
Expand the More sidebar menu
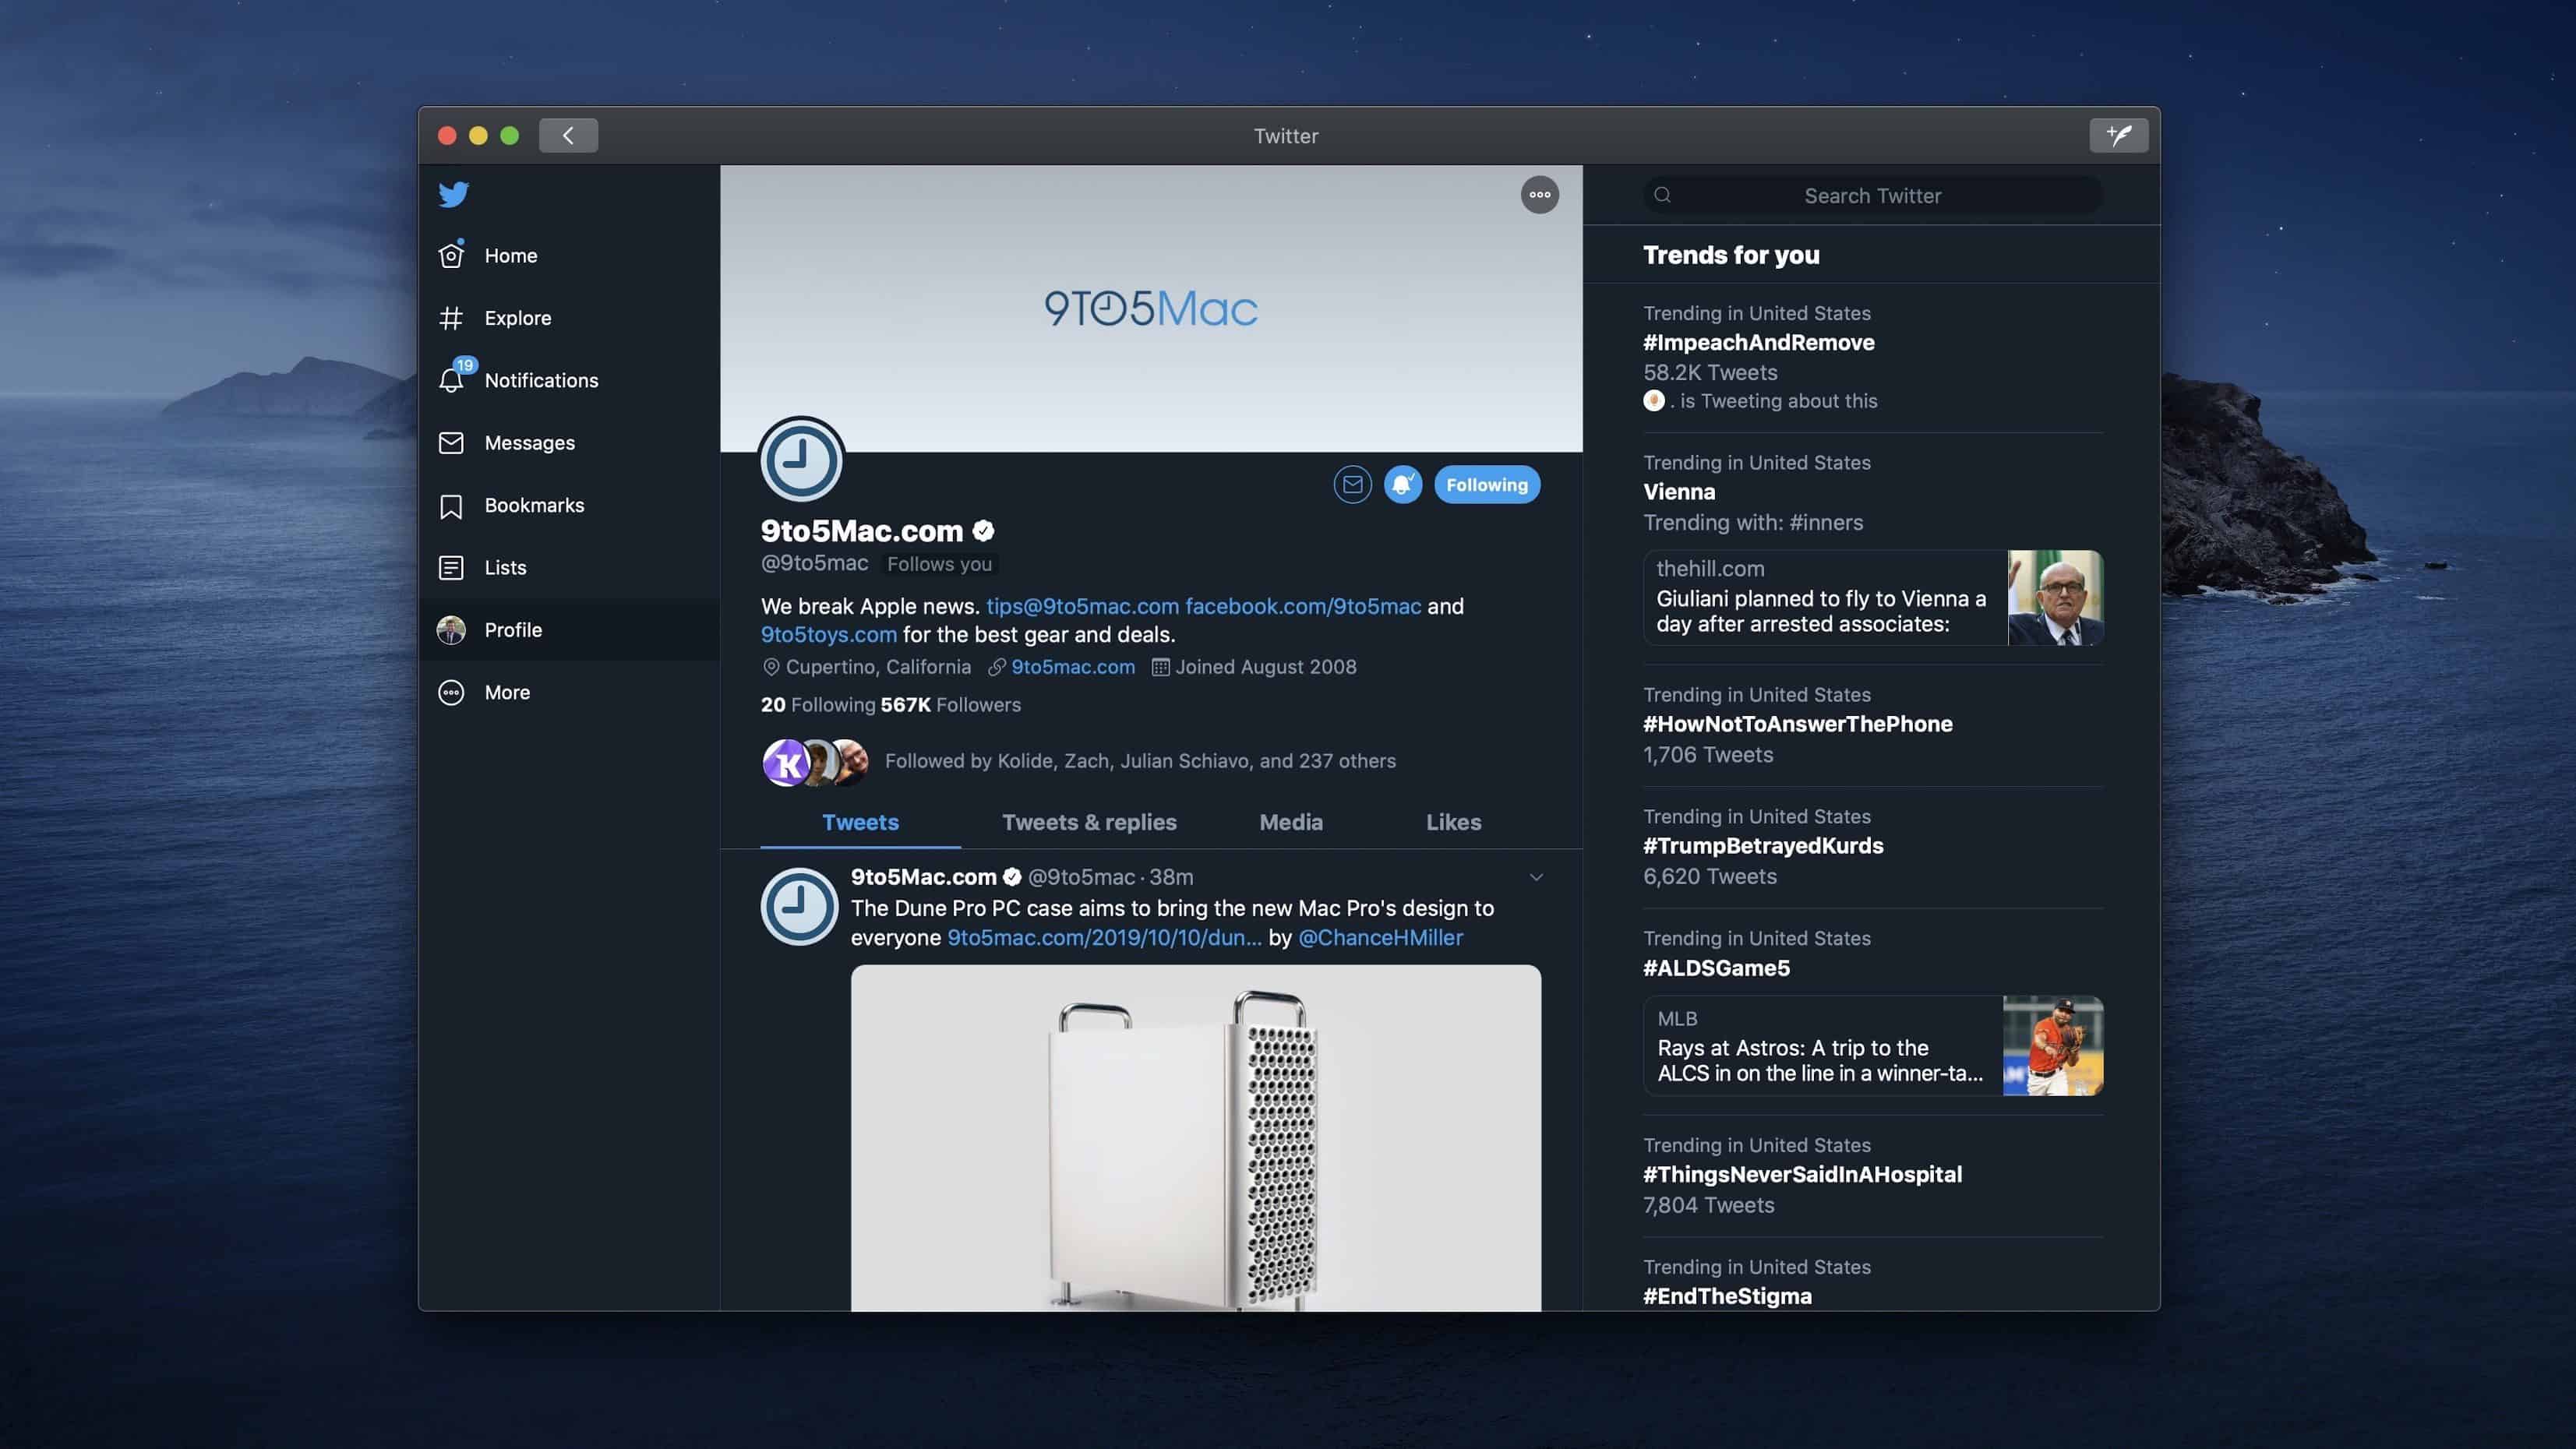(507, 691)
